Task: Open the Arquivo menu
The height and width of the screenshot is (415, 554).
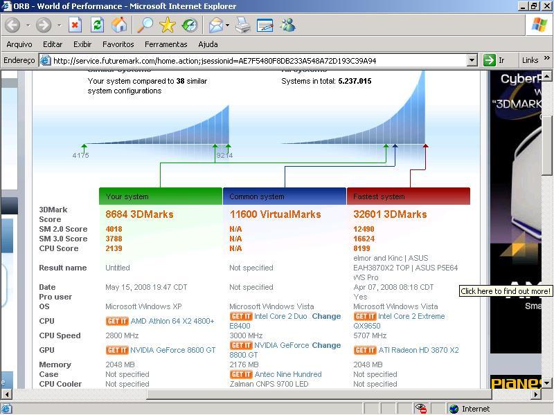Action: [x=19, y=44]
